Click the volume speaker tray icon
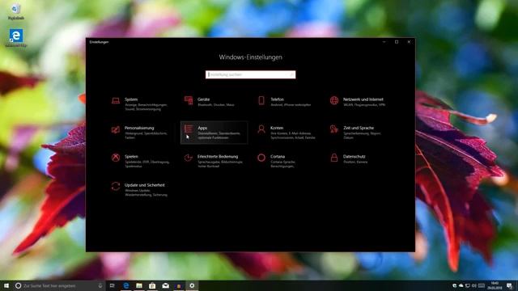This screenshot has width=518, height=291. coord(474,285)
